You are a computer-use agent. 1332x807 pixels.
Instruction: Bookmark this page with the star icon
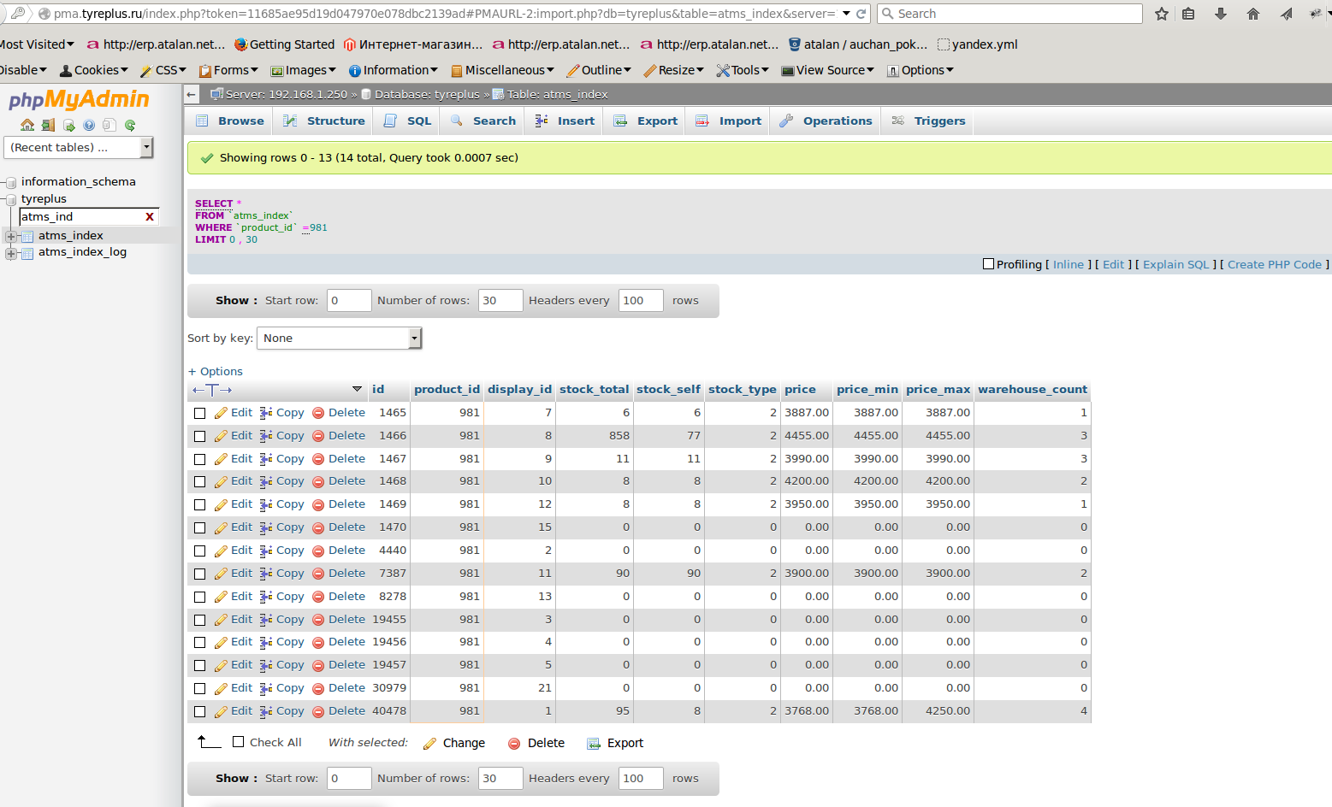pos(1161,14)
